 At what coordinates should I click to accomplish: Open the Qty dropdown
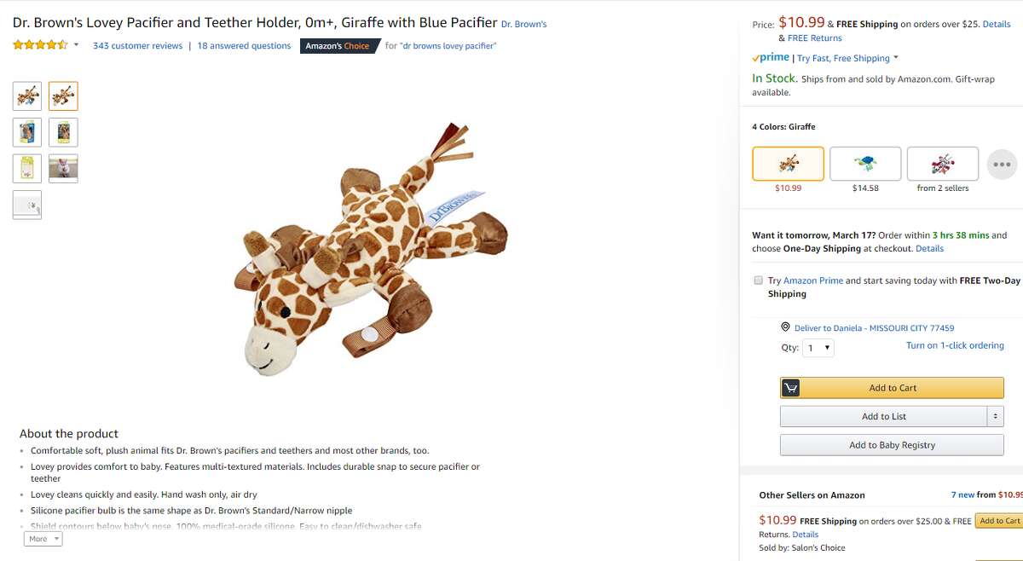click(818, 347)
